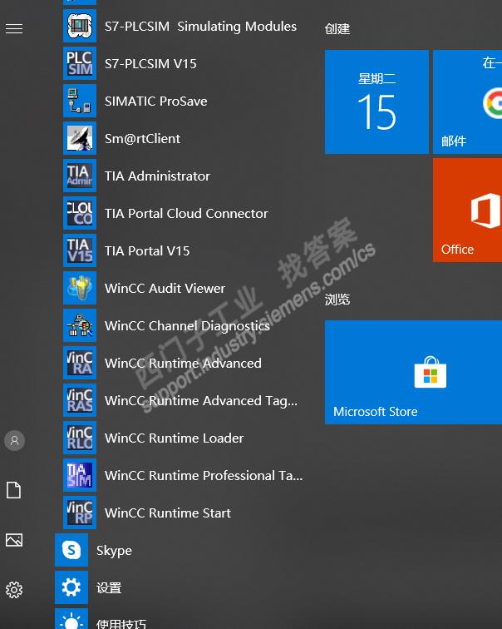This screenshot has width=502, height=629.
Task: Select the WinCC Runtime Professional Ta... label
Action: point(204,476)
